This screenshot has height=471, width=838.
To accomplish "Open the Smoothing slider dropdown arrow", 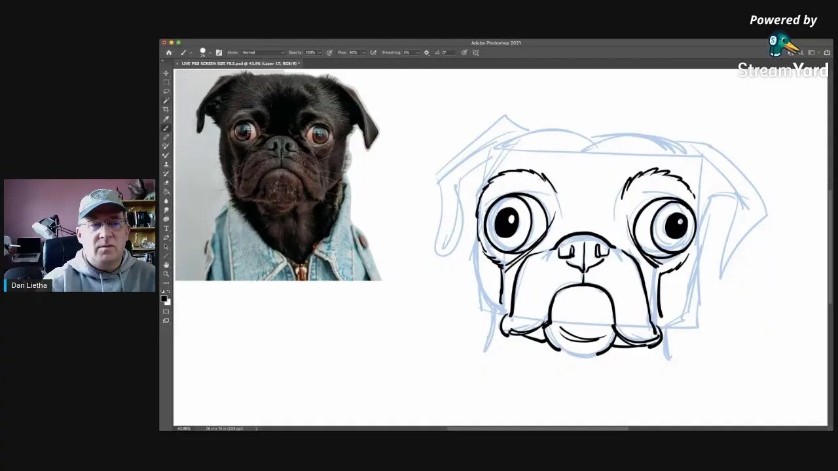I will pyautogui.click(x=418, y=52).
